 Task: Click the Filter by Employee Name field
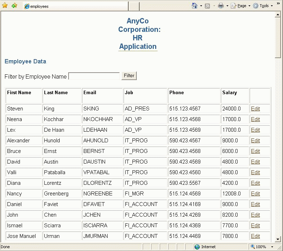click(x=94, y=76)
